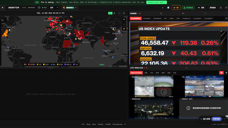Select the EURONEWS channel tab
The width and height of the screenshot is (228, 128).
coord(157,18)
